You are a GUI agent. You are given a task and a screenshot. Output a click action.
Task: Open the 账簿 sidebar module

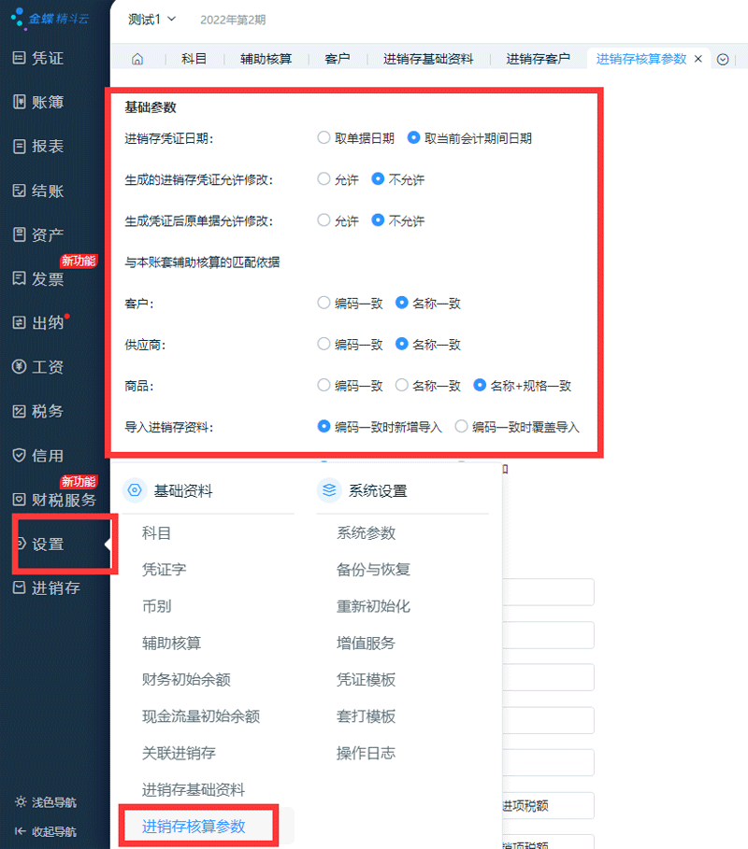(38, 102)
